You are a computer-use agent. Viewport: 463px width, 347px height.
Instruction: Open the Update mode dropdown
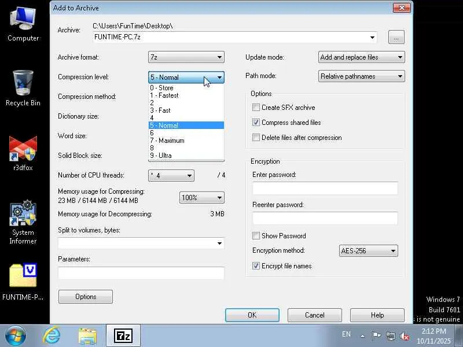coord(361,57)
